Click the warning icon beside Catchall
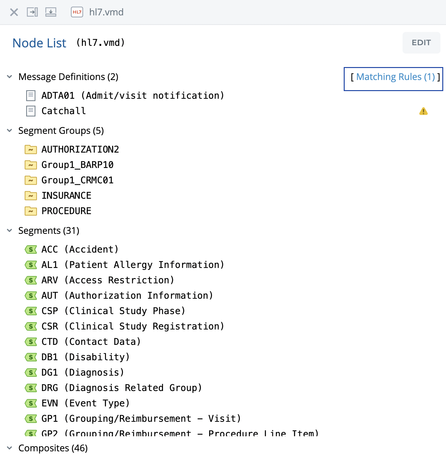 coord(423,111)
